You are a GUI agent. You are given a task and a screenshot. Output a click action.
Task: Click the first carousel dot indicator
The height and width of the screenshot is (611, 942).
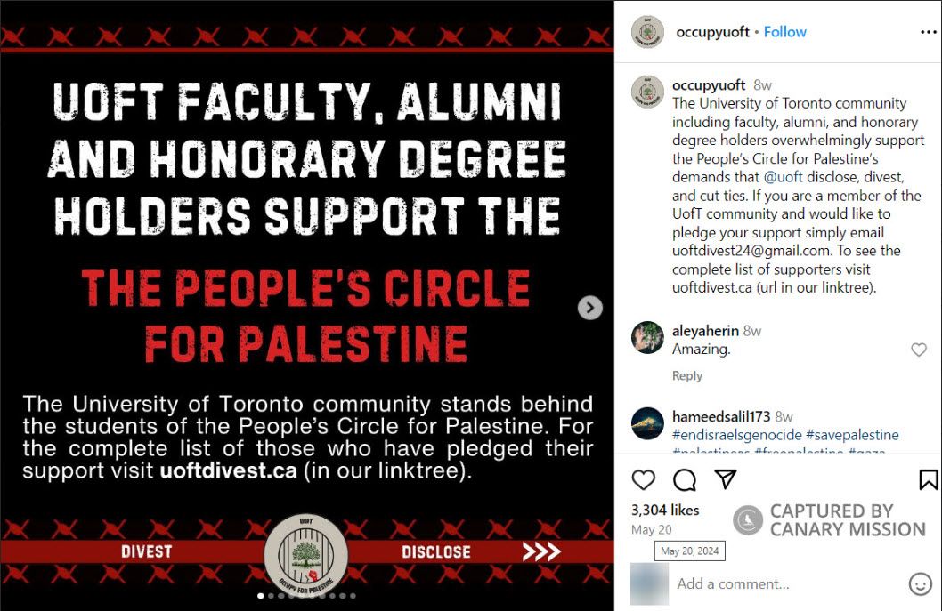pyautogui.click(x=261, y=596)
